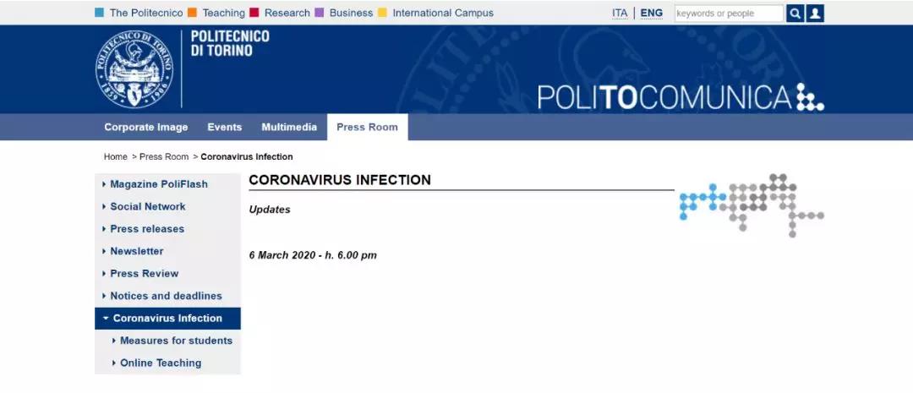Click the dotted pattern graphic near the heading

click(x=752, y=205)
